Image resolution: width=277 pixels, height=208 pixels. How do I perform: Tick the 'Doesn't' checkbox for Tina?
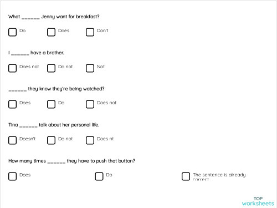(x=12, y=140)
